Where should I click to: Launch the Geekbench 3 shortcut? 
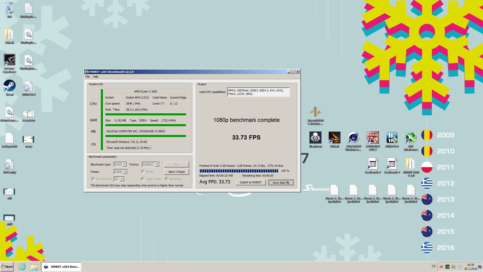click(x=373, y=165)
